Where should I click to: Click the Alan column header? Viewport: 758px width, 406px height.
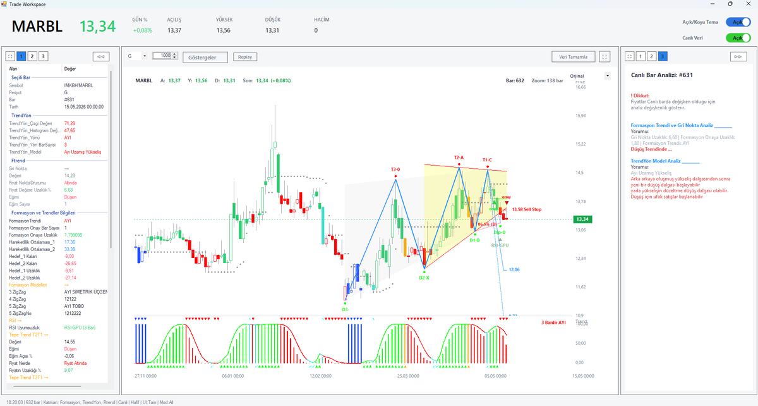pyautogui.click(x=13, y=68)
